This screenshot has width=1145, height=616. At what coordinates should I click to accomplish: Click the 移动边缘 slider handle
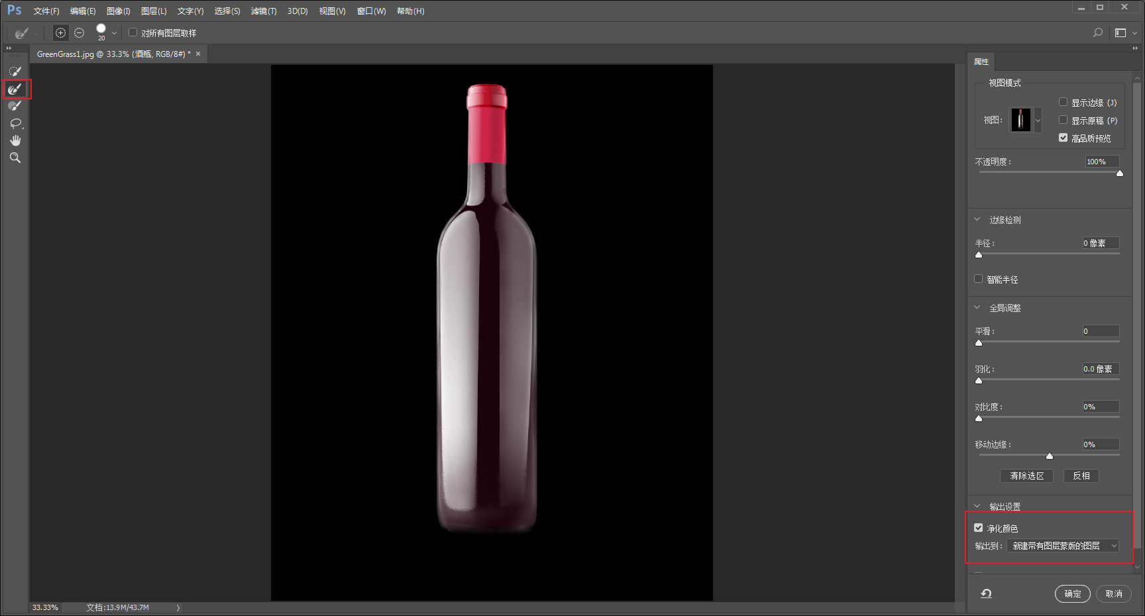(x=1050, y=456)
